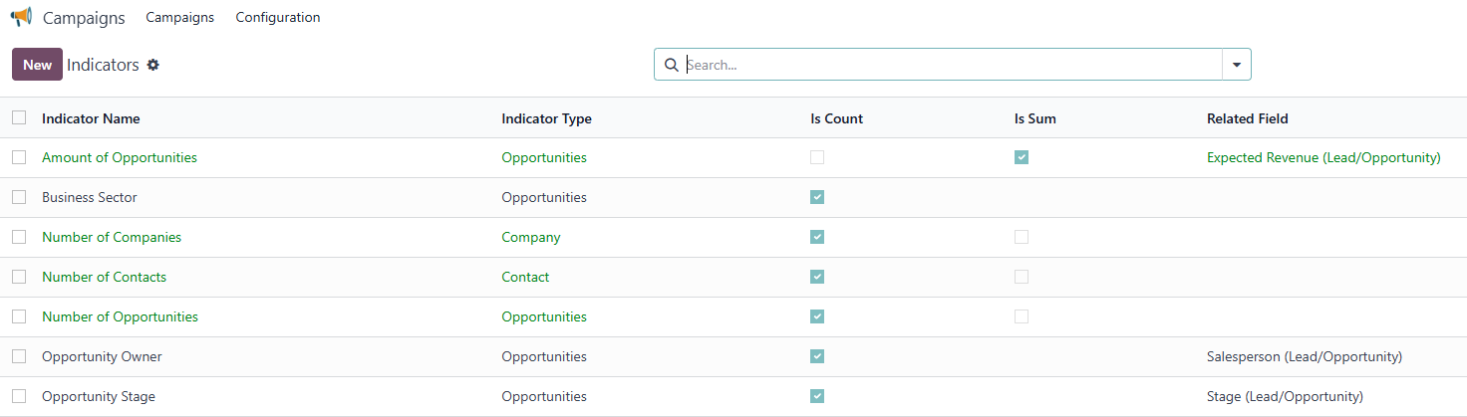
Task: Click Expected Revenue (Lead/Opportunity) related field
Action: click(x=1322, y=157)
